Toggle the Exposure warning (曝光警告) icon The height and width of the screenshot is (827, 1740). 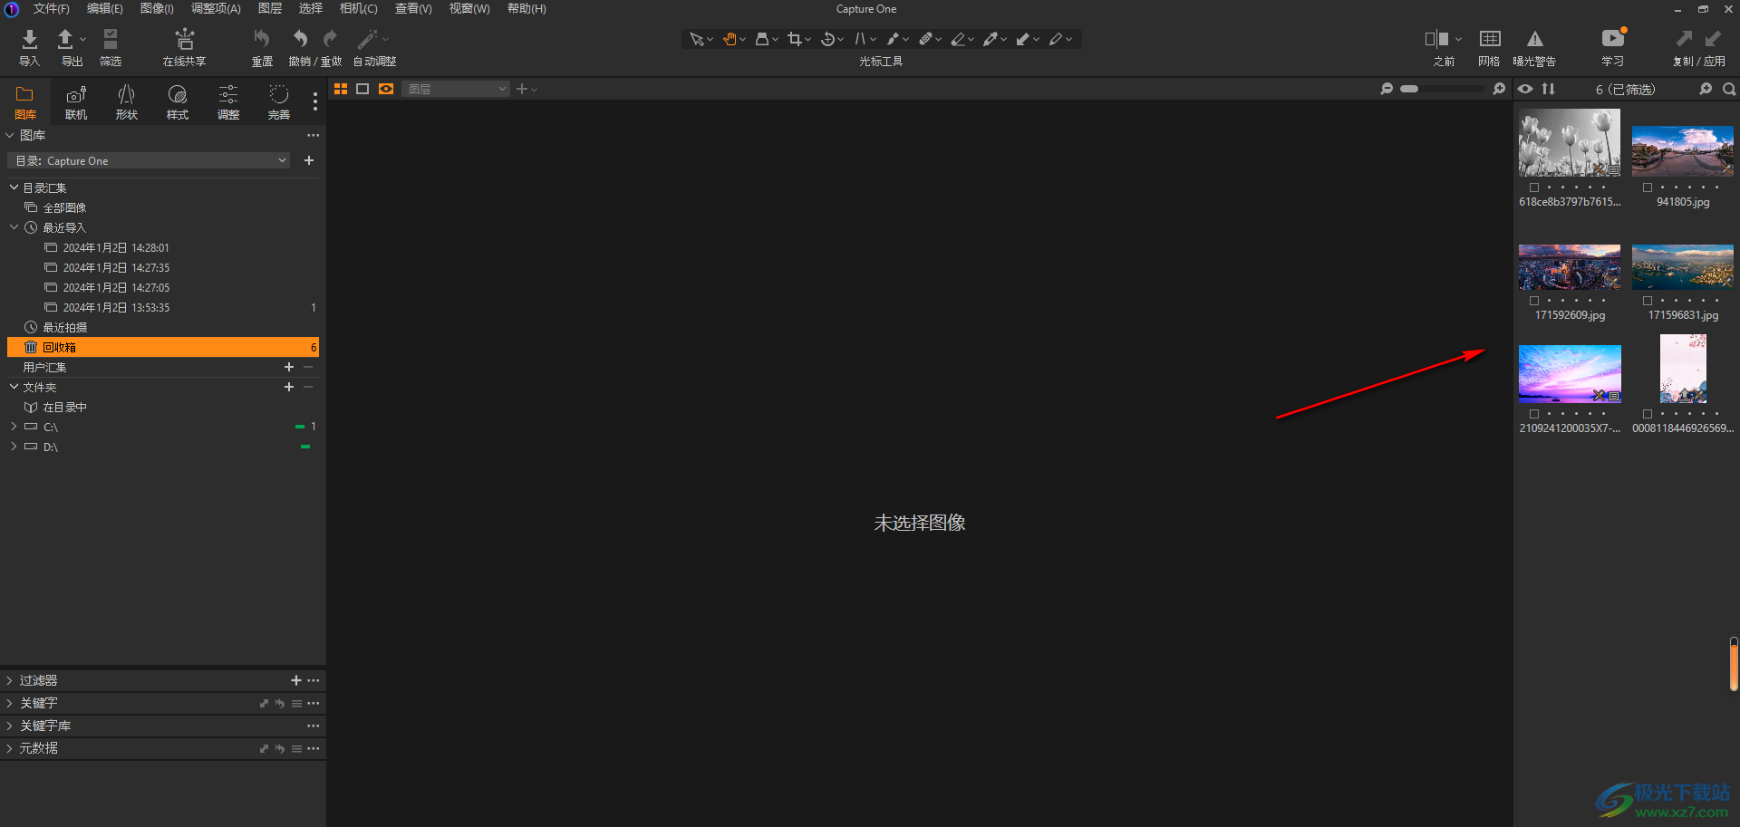click(1534, 40)
